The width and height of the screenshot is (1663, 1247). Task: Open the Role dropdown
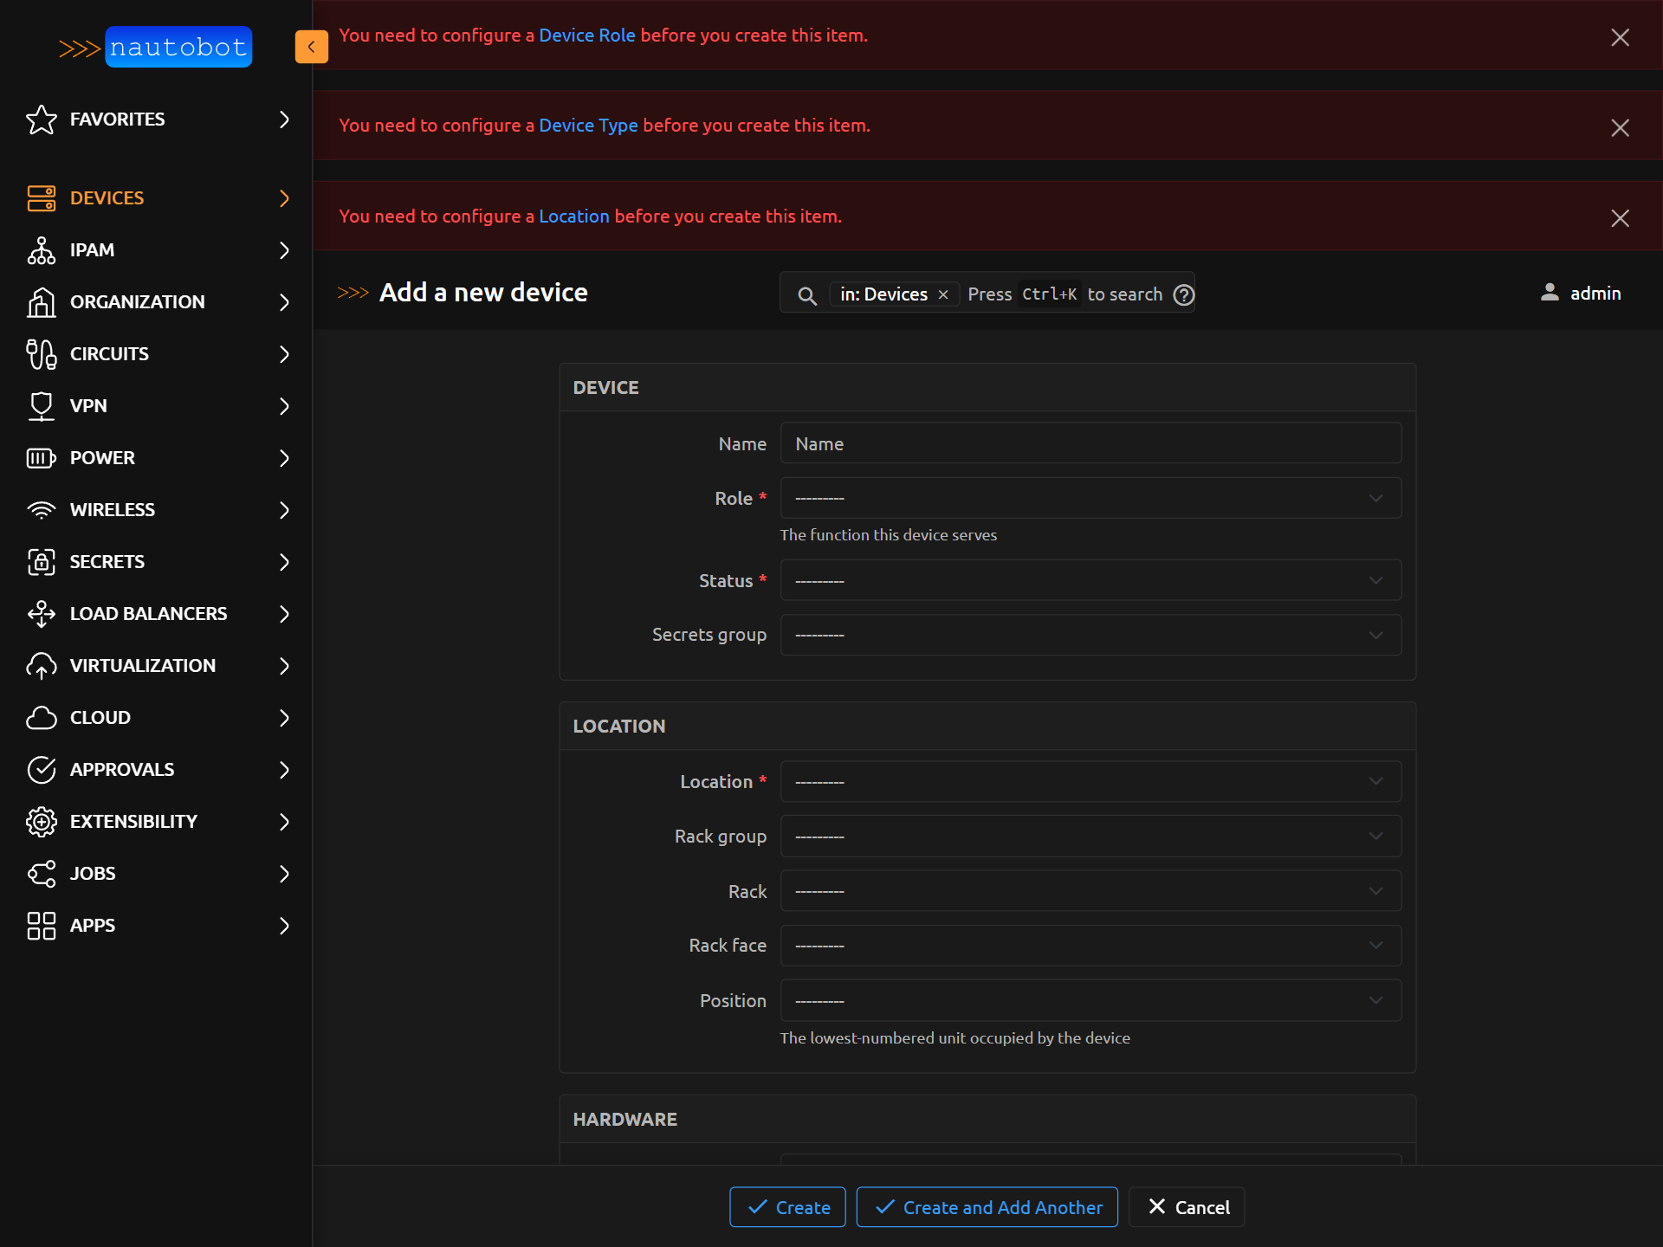1090,498
